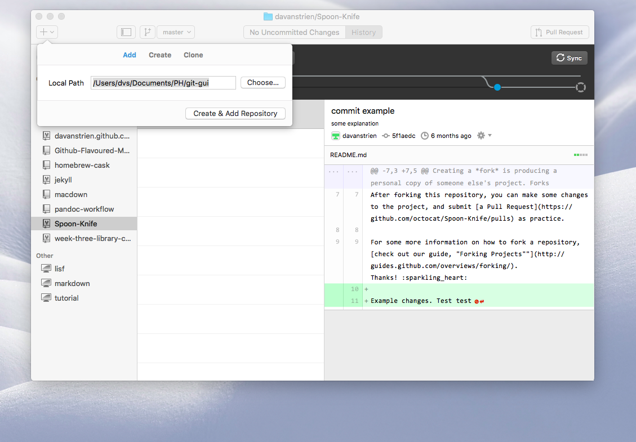Switch to the Clone tab
The height and width of the screenshot is (442, 636).
[x=193, y=55]
